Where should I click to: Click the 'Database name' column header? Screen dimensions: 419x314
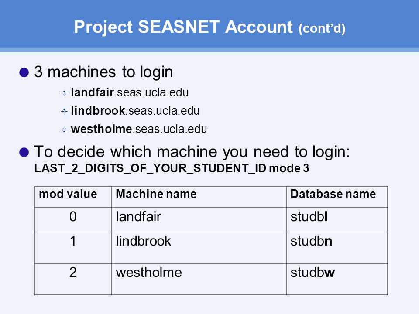pos(337,197)
